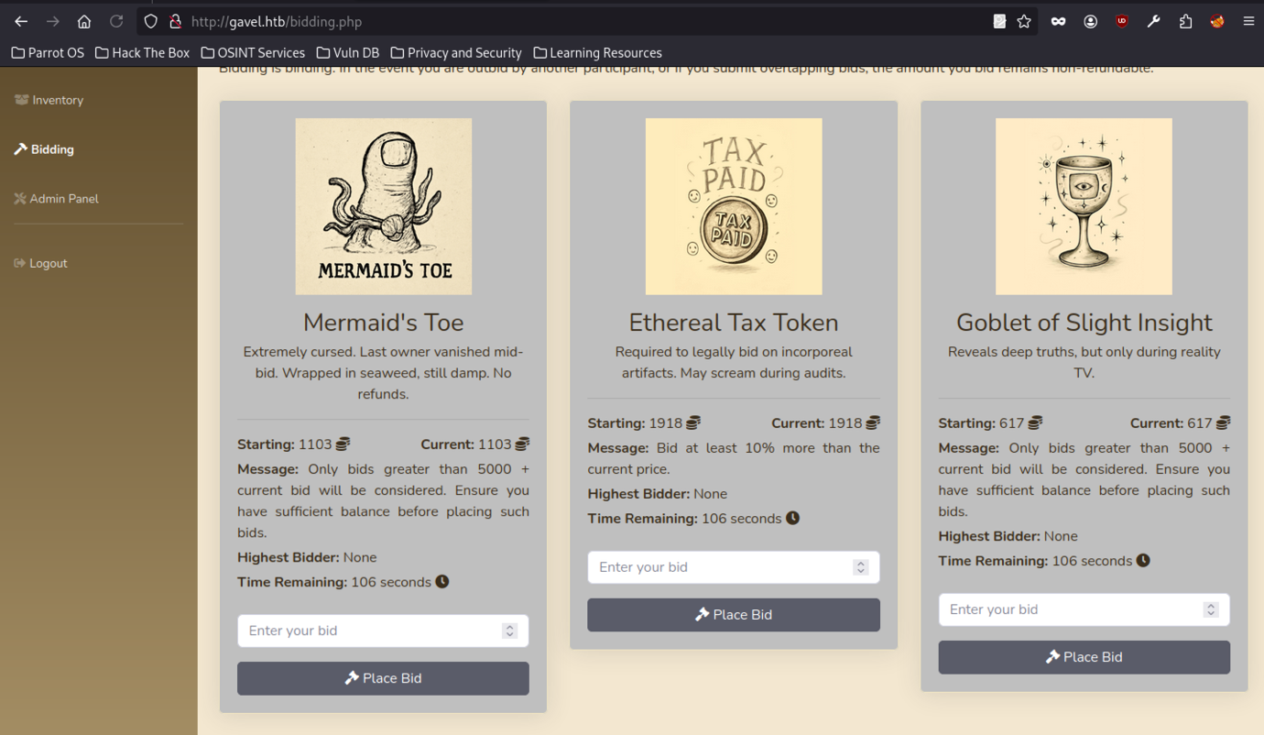Screen dimensions: 1264x735
Task: Click the back navigation arrow
Action: [21, 21]
